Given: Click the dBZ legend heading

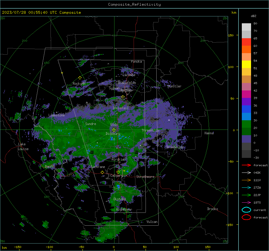Looking at the screenshot, I should 253,16.
